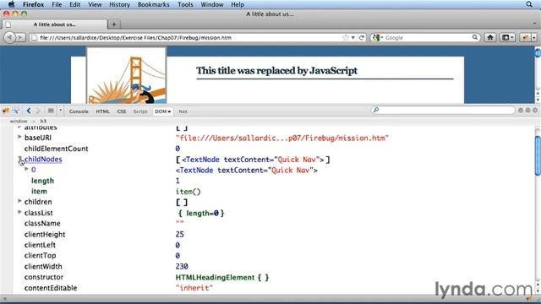
Task: Open dropdown beside Firebug command line icon
Action: 60,111
